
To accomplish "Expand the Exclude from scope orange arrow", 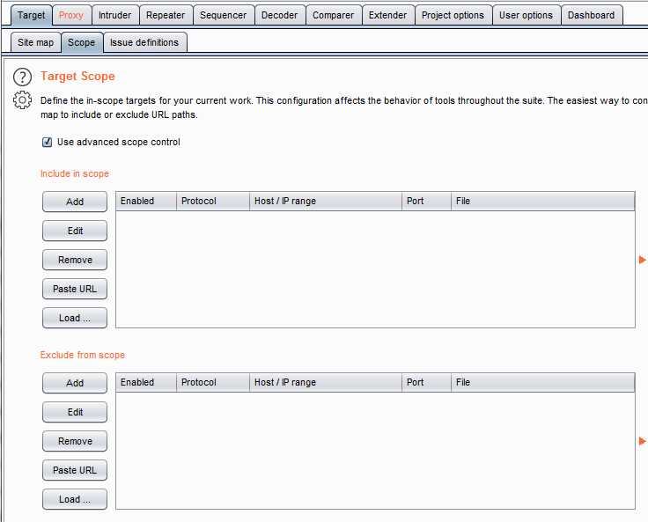I will click(x=642, y=441).
